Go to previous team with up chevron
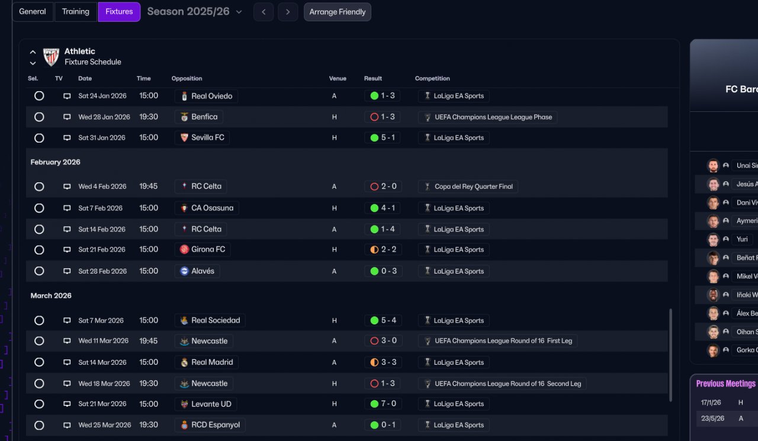The image size is (758, 441). 33,52
